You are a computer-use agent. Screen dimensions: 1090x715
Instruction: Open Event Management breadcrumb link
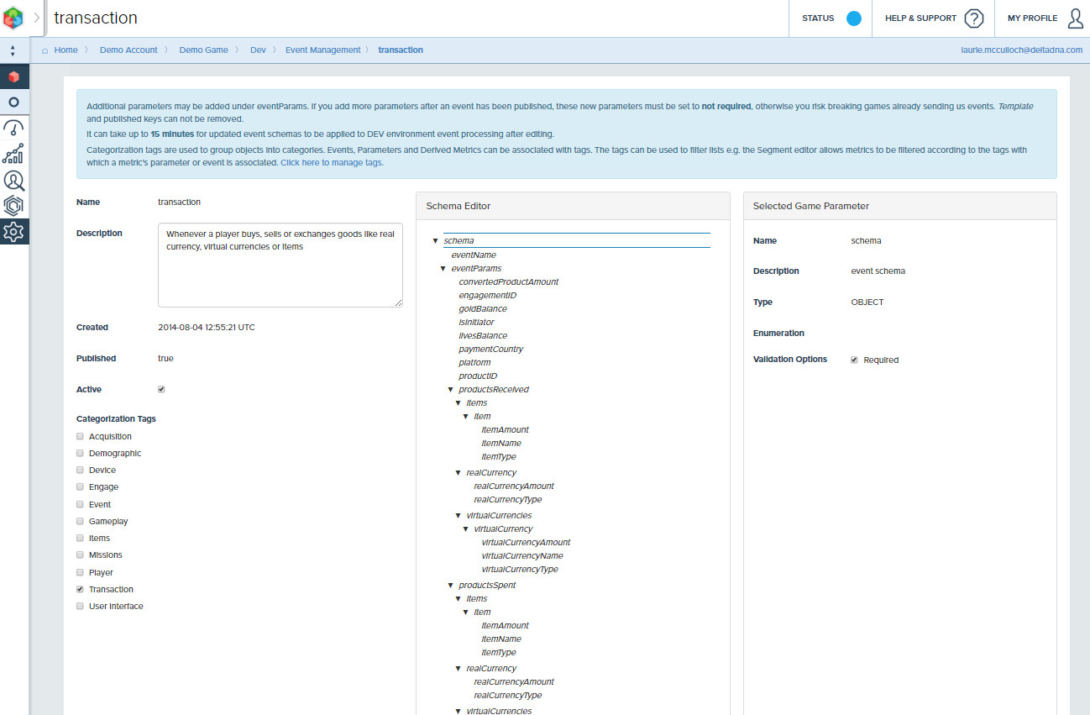click(x=323, y=50)
